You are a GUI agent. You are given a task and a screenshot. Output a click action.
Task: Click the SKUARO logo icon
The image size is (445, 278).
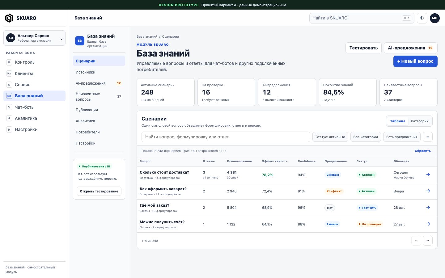[9, 18]
